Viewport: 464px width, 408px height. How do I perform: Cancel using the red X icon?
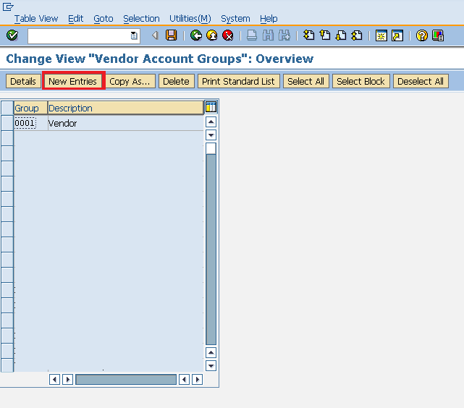tap(228, 35)
